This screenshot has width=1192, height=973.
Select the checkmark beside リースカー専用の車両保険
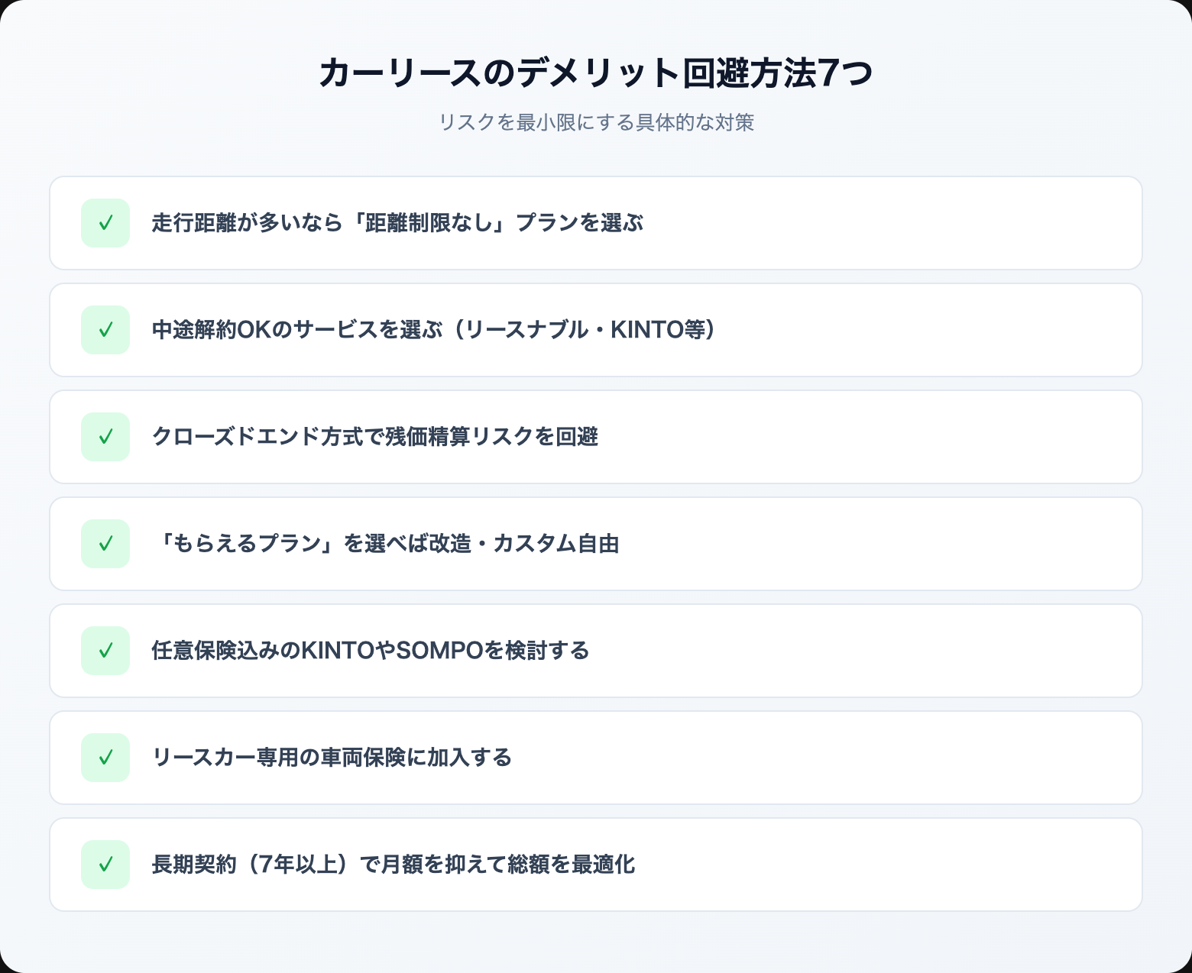[105, 758]
